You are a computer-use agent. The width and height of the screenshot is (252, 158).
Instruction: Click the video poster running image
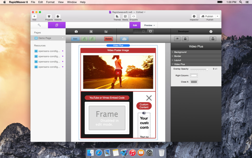118,72
